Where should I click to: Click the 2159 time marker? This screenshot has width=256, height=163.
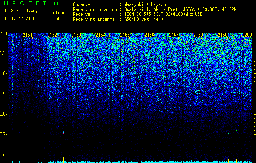pyautogui.click(x=223, y=35)
